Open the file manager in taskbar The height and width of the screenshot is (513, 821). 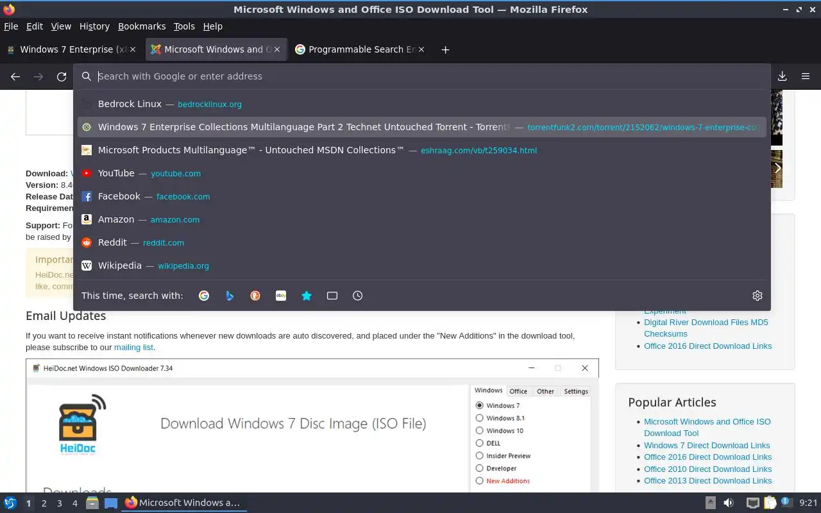click(92, 503)
